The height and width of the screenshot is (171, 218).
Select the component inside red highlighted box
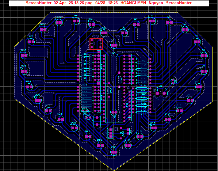[x=96, y=44]
